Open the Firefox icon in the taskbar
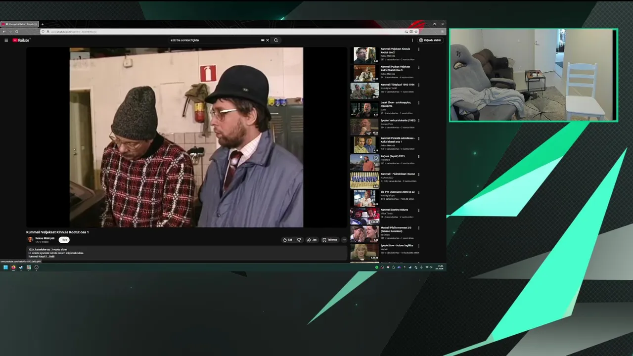This screenshot has height=356, width=633. point(13,267)
